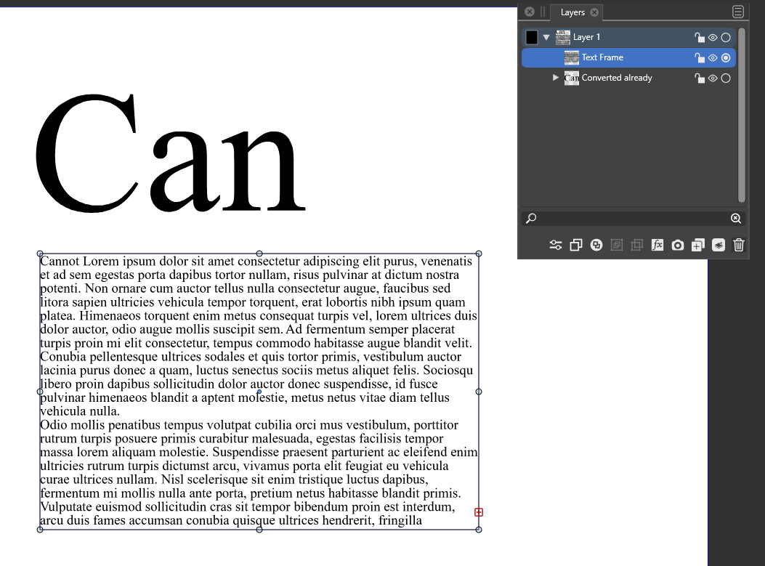Click the layer effects fx icon

pos(657,246)
